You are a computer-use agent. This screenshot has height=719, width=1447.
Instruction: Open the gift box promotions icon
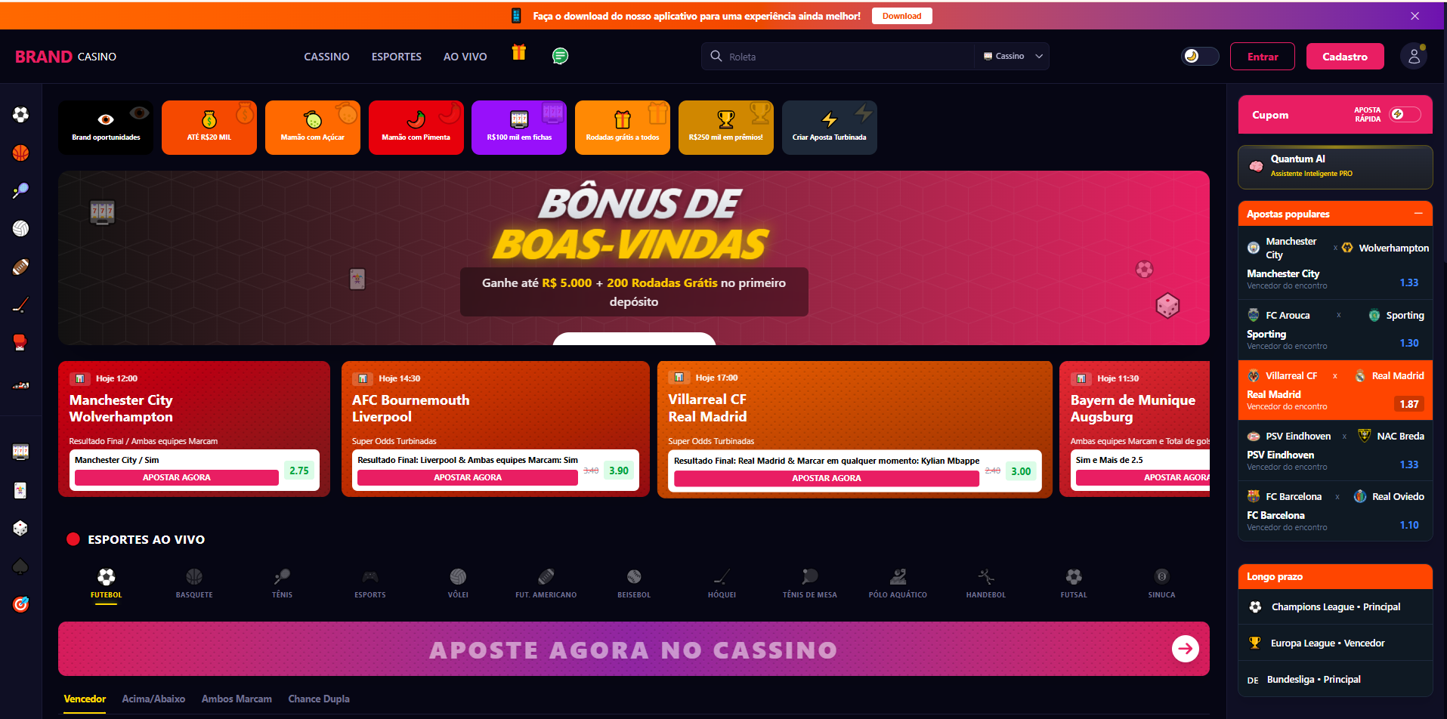518,52
